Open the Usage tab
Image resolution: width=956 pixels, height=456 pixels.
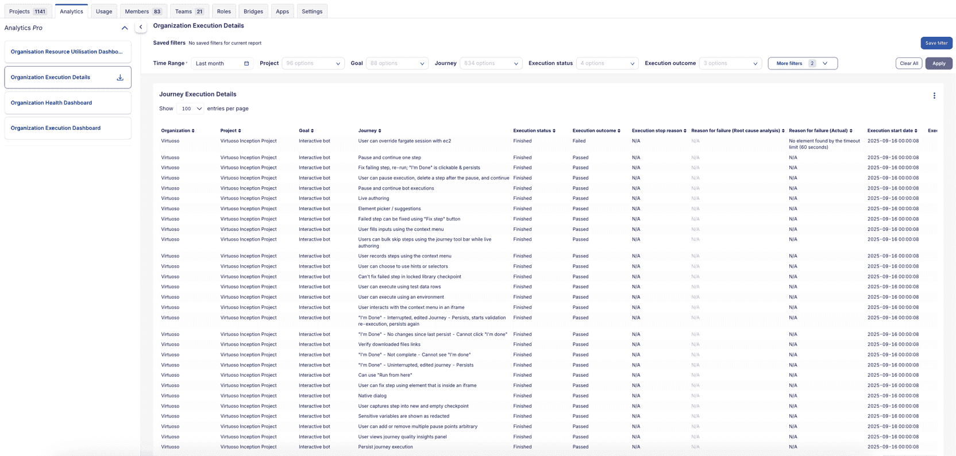tap(104, 11)
